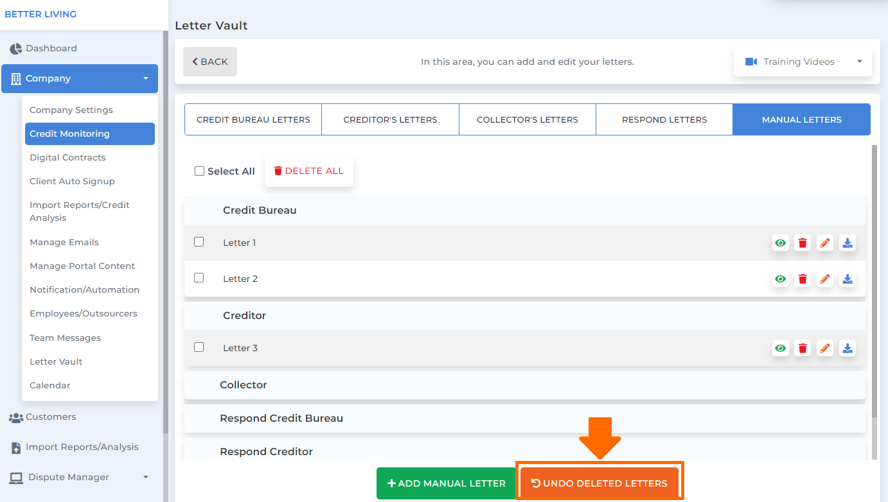This screenshot has height=502, width=888.
Task: Click Undo Deleted Letters button
Action: coord(599,483)
